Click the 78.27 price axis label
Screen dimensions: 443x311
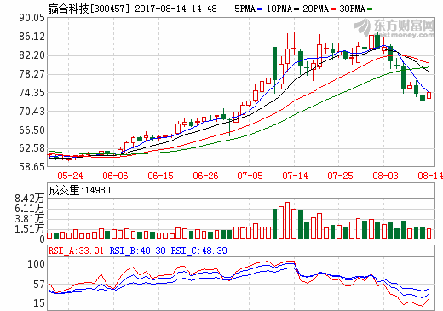(x=32, y=74)
